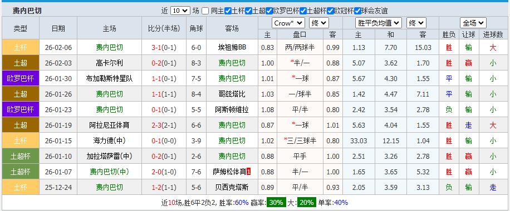Click the date 26-01-15
The width and height of the screenshot is (510, 211).
[58, 141]
